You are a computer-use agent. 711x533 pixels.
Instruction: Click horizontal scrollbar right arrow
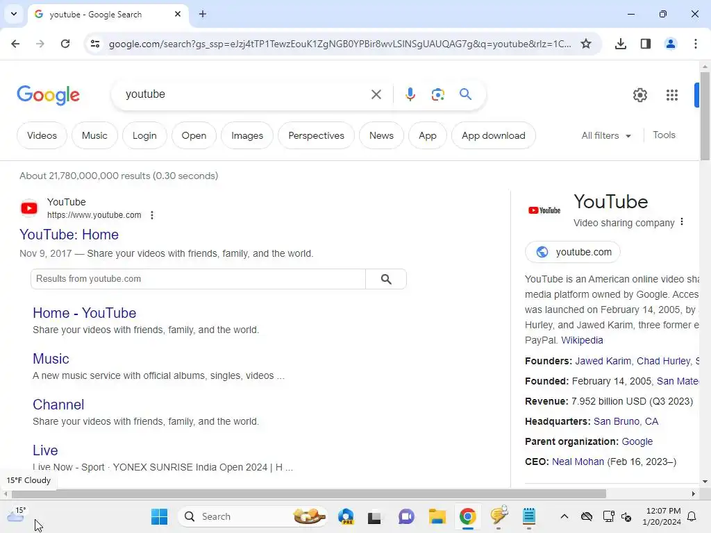click(x=694, y=493)
